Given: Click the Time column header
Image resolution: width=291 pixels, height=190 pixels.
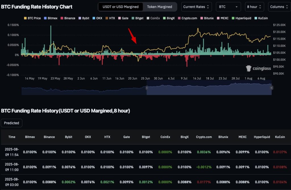Looking at the screenshot, I should point(12,137).
